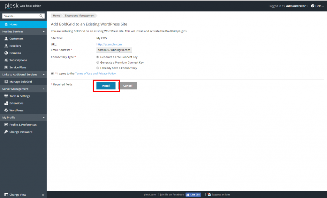
Task: Select Generate a Free Connect Key
Action: pyautogui.click(x=98, y=57)
